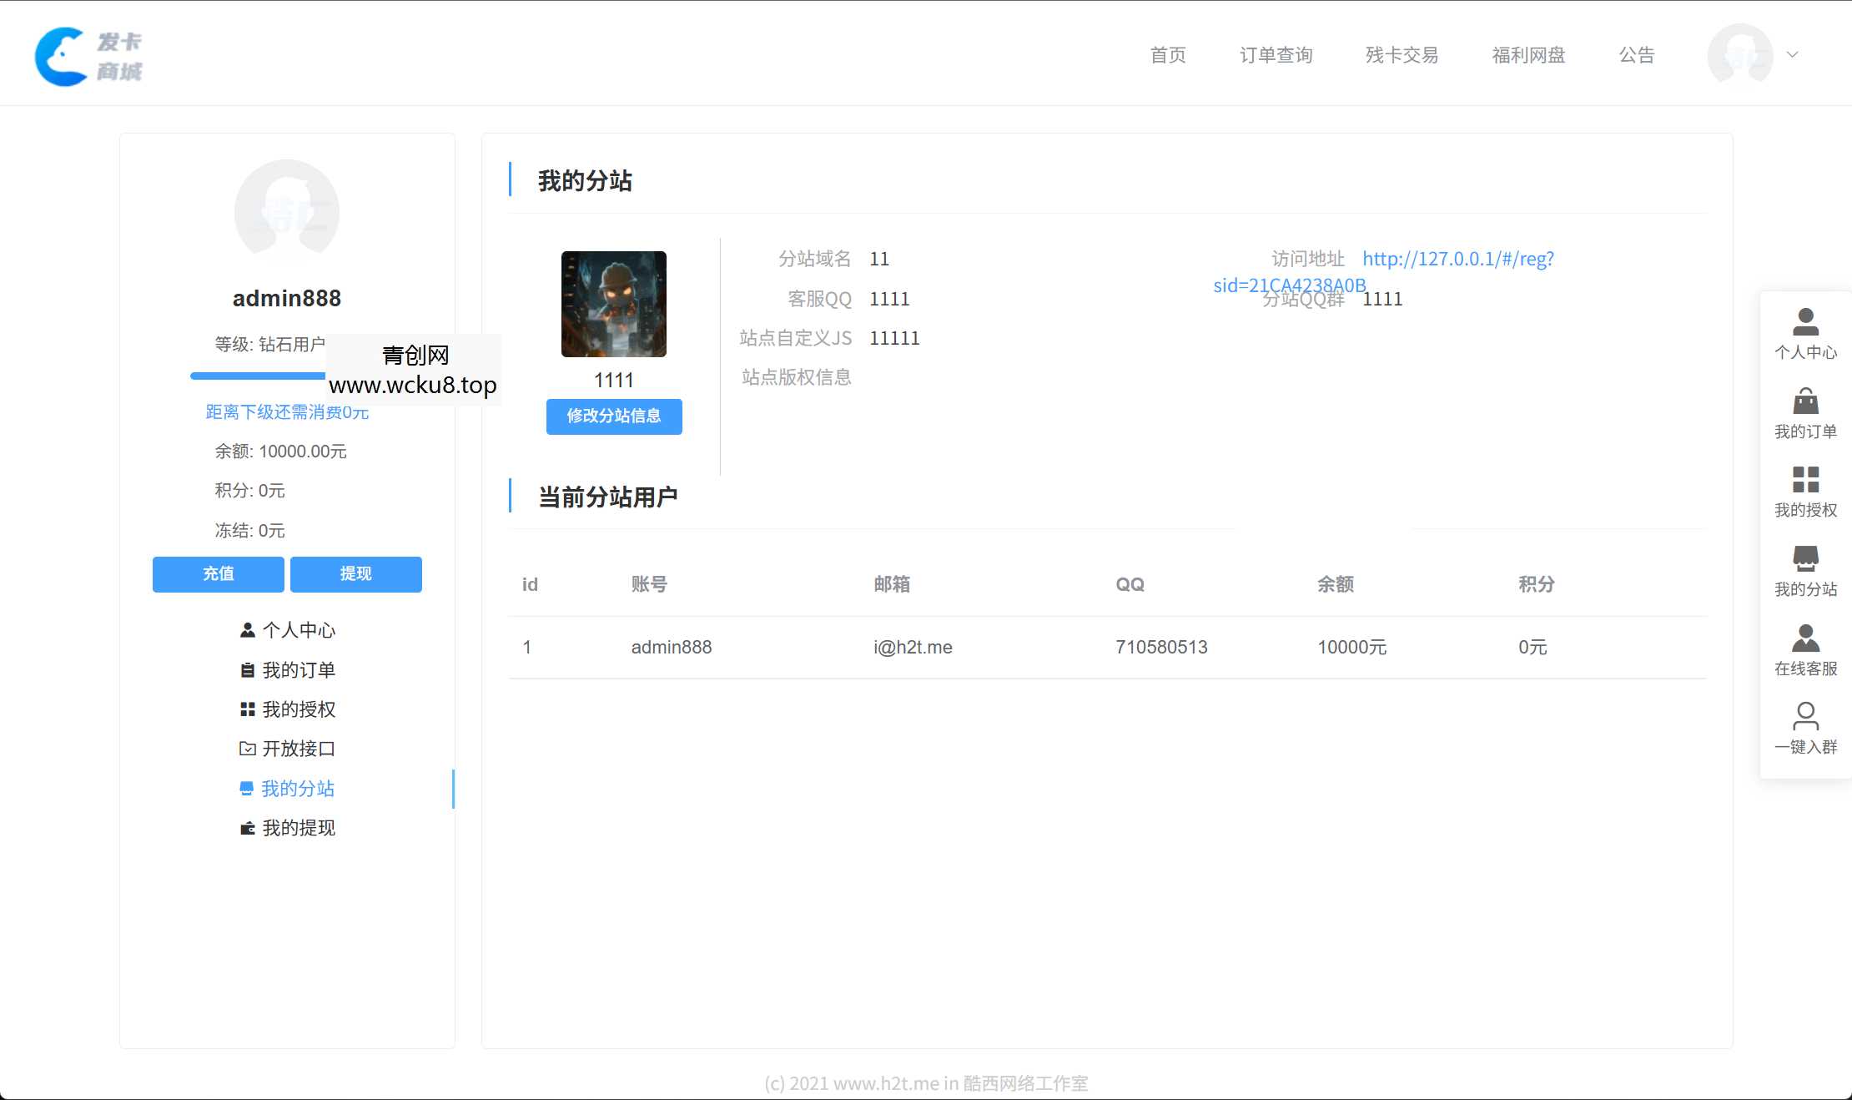The height and width of the screenshot is (1100, 1852).
Task: Open the 订单查询 menu item
Action: pos(1276,55)
